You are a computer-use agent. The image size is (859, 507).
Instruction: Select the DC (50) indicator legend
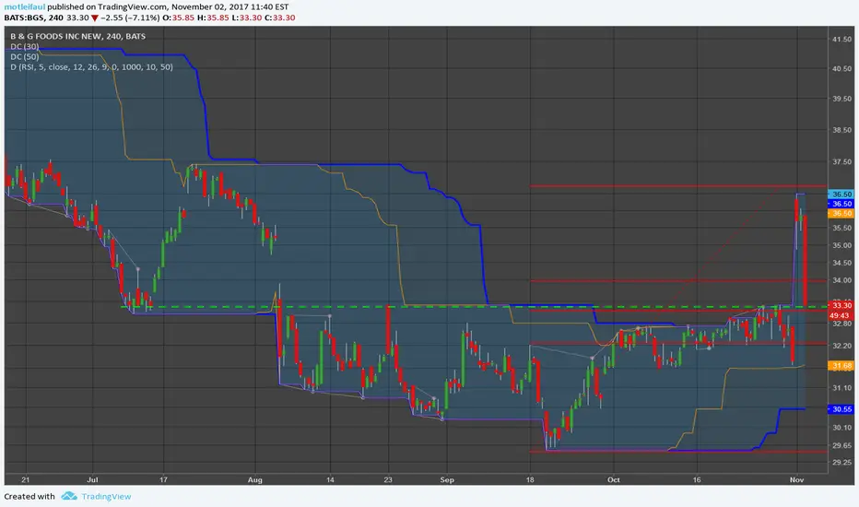(25, 56)
